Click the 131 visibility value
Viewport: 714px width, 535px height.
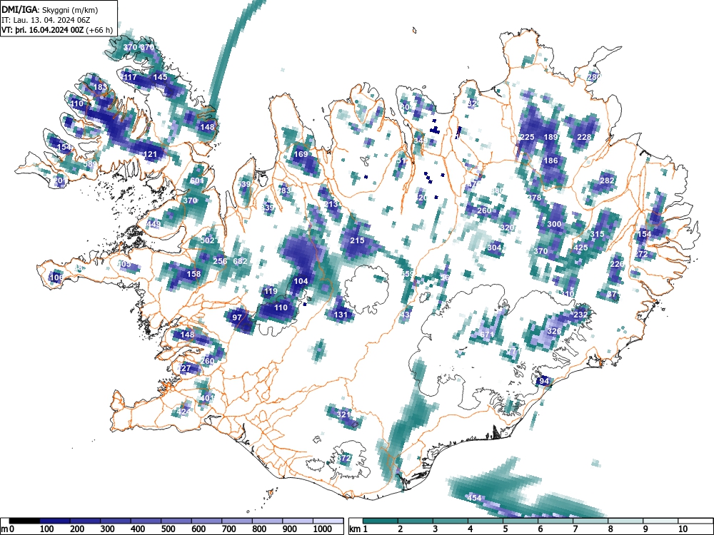(341, 315)
